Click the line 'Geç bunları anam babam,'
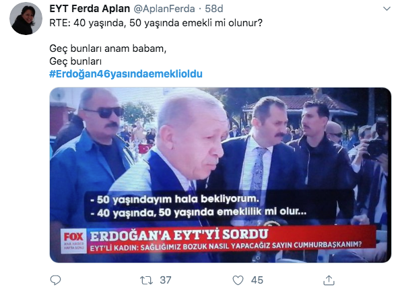Image resolution: width=400 pixels, height=291 pixels. click(108, 48)
